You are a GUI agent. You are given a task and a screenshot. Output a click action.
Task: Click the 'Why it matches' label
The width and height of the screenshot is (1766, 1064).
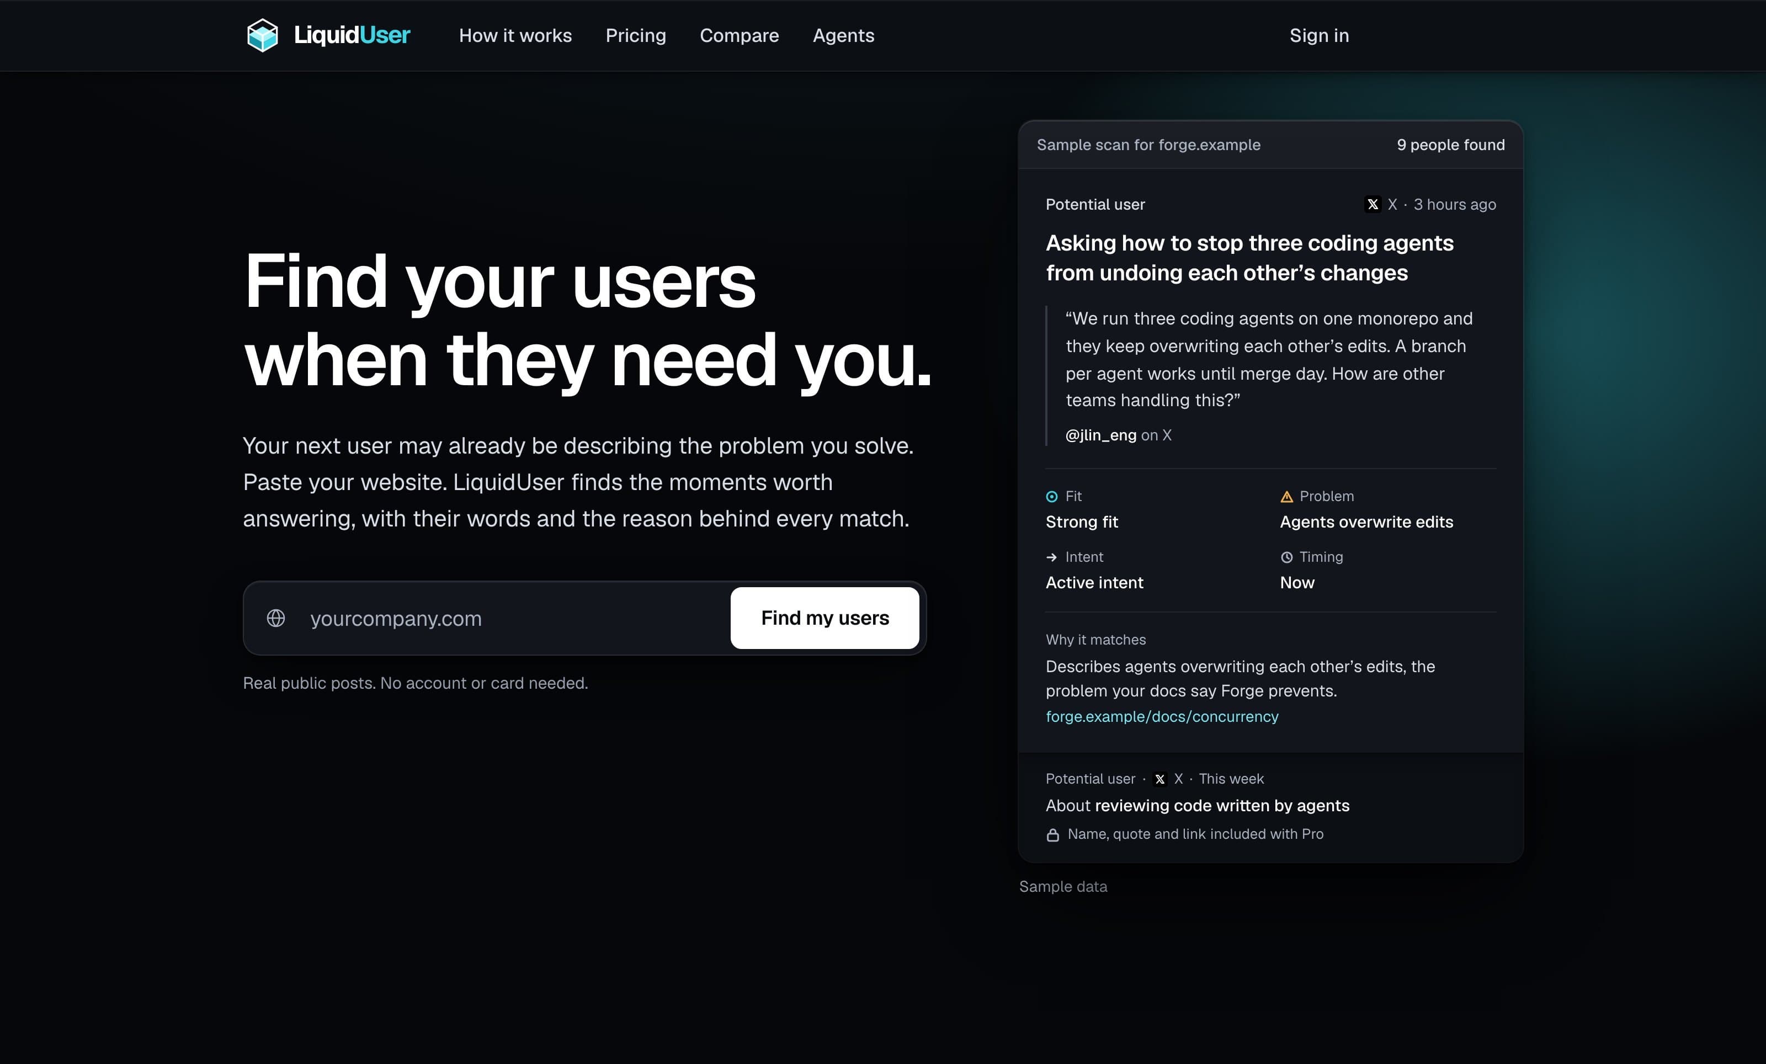coord(1095,640)
